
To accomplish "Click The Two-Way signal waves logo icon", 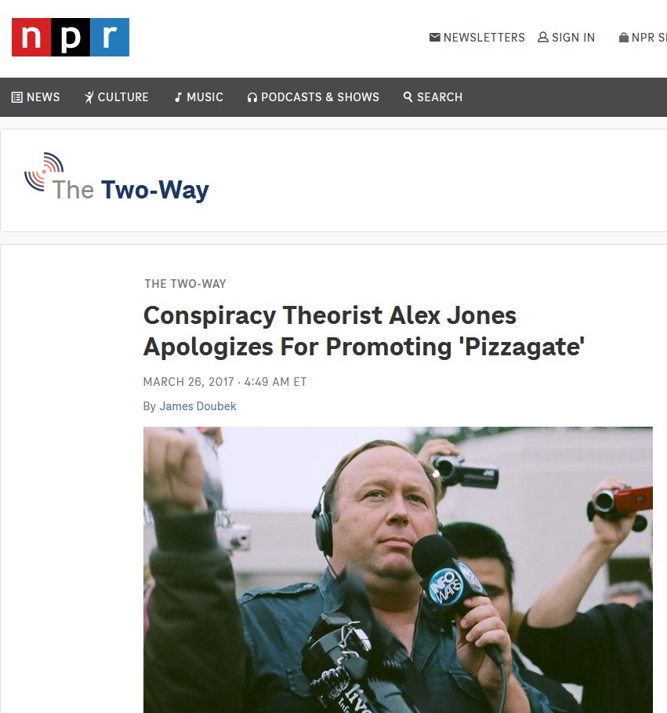I will [44, 172].
